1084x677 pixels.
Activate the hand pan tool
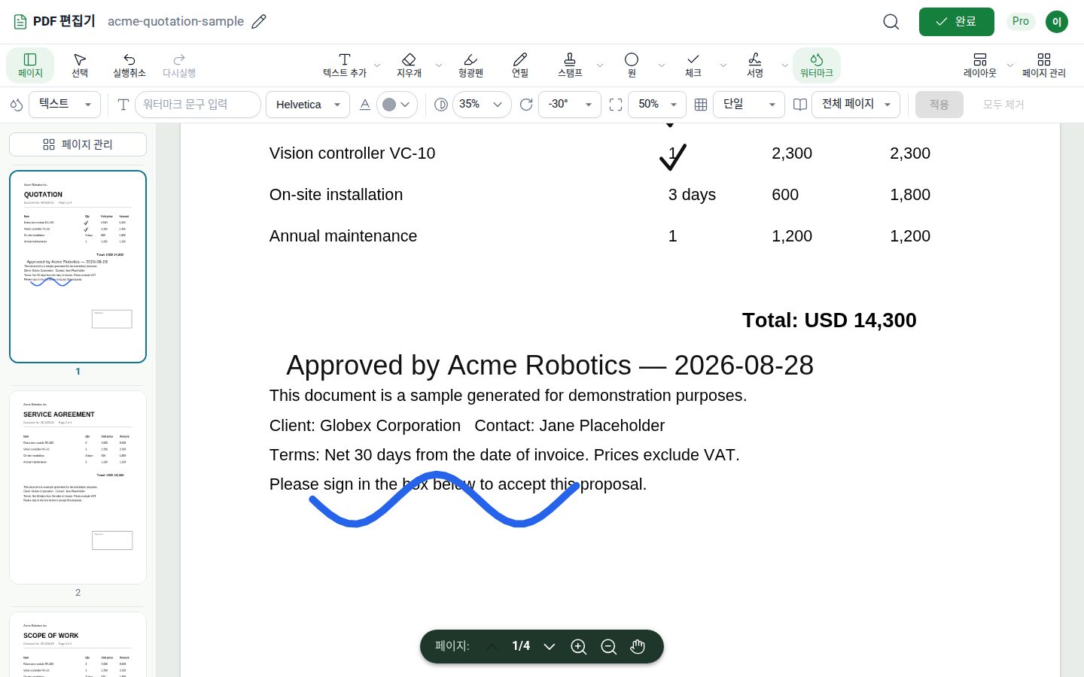click(x=638, y=647)
